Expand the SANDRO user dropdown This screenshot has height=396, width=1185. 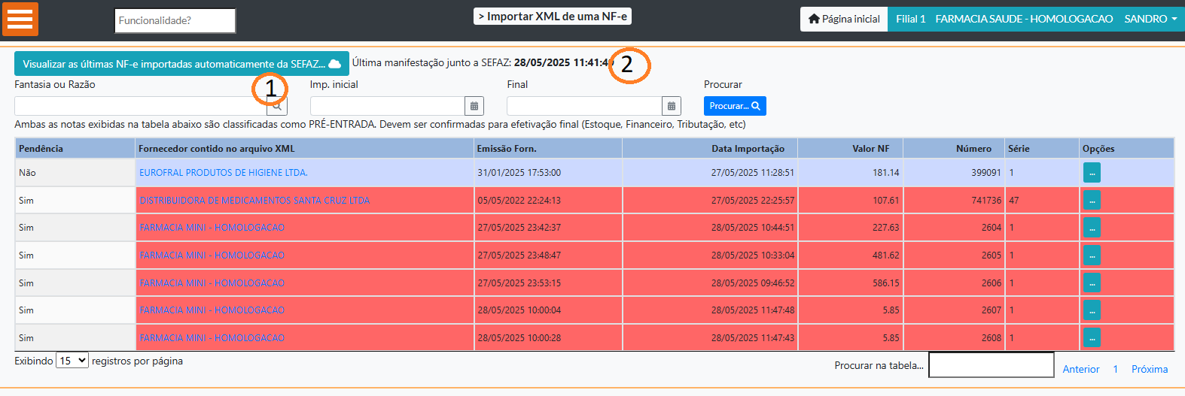pos(1150,19)
